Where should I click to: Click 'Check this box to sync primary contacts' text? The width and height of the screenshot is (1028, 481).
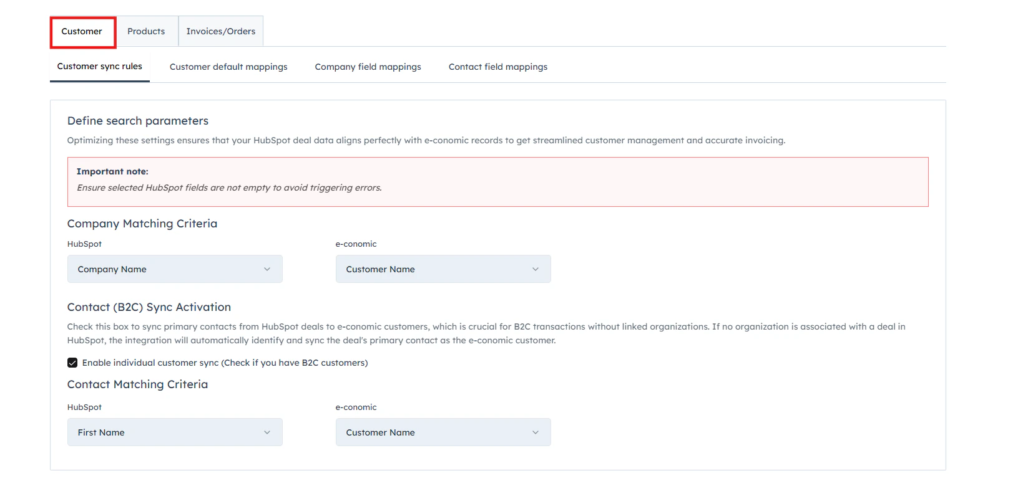click(486, 333)
